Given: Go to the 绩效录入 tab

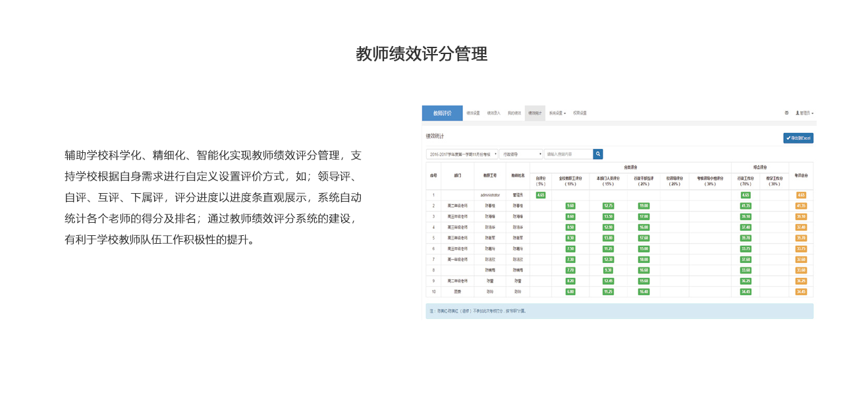Looking at the screenshot, I should pos(494,113).
